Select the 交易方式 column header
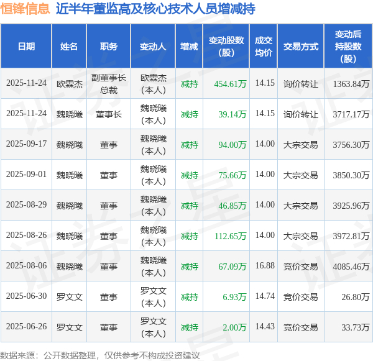Image resolution: width=373 pixels, height=361 pixels. click(x=301, y=47)
